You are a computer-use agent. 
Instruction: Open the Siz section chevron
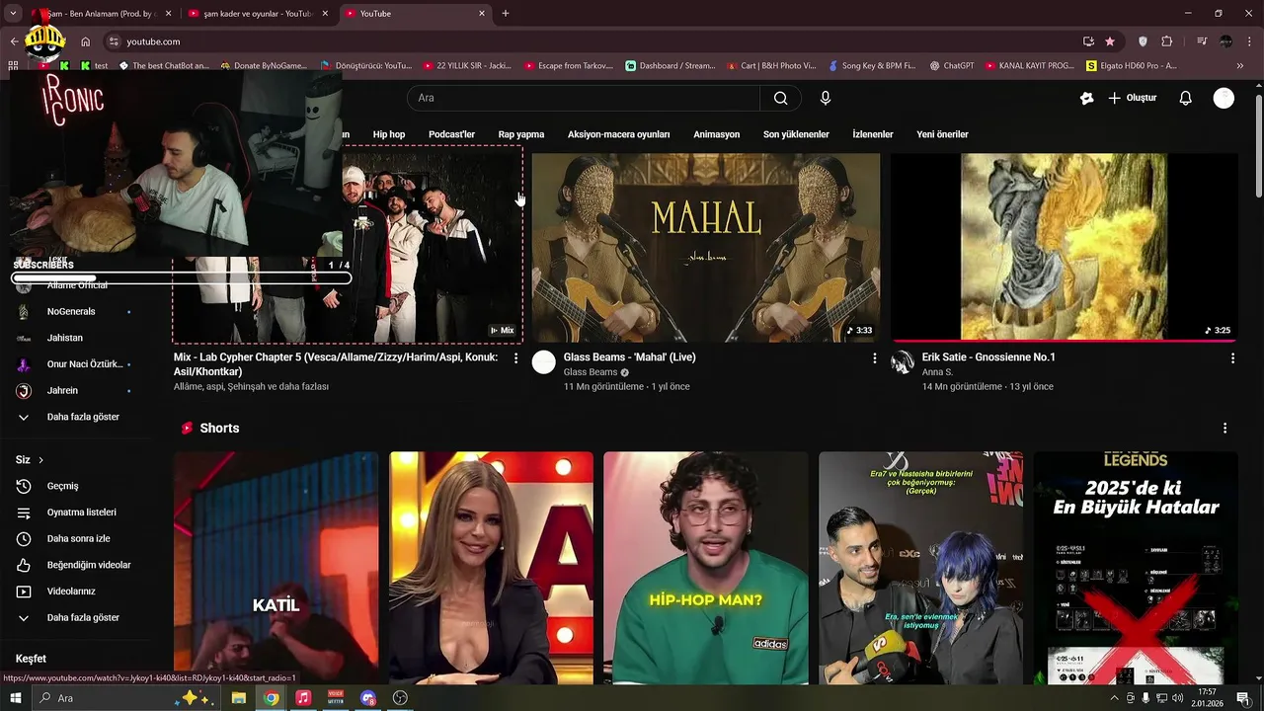coord(40,460)
